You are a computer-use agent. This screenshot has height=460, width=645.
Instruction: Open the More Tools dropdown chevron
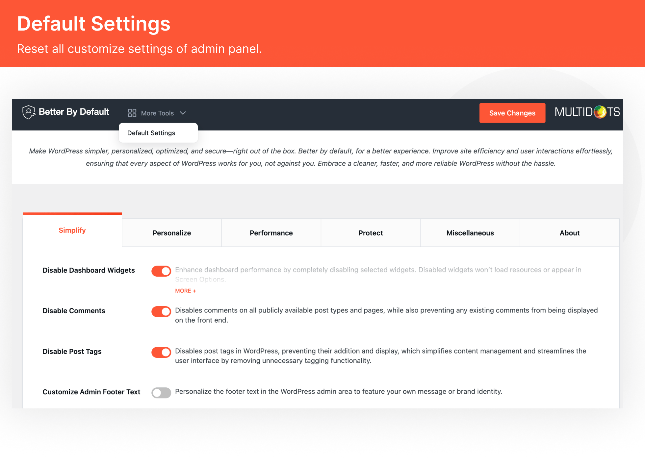(x=183, y=113)
